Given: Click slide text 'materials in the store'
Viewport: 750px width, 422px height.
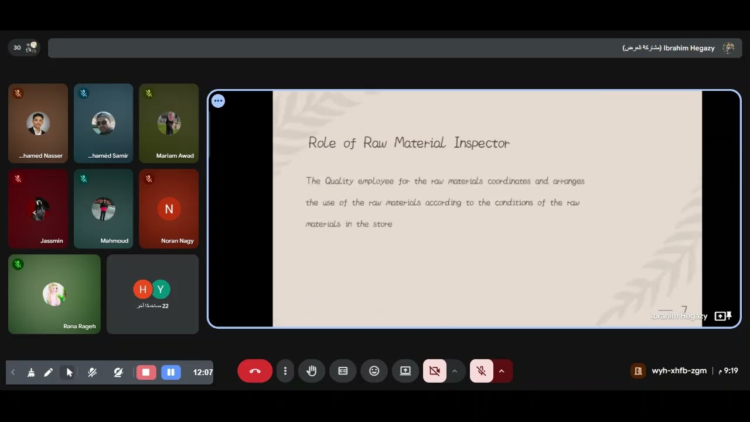Looking at the screenshot, I should [349, 224].
